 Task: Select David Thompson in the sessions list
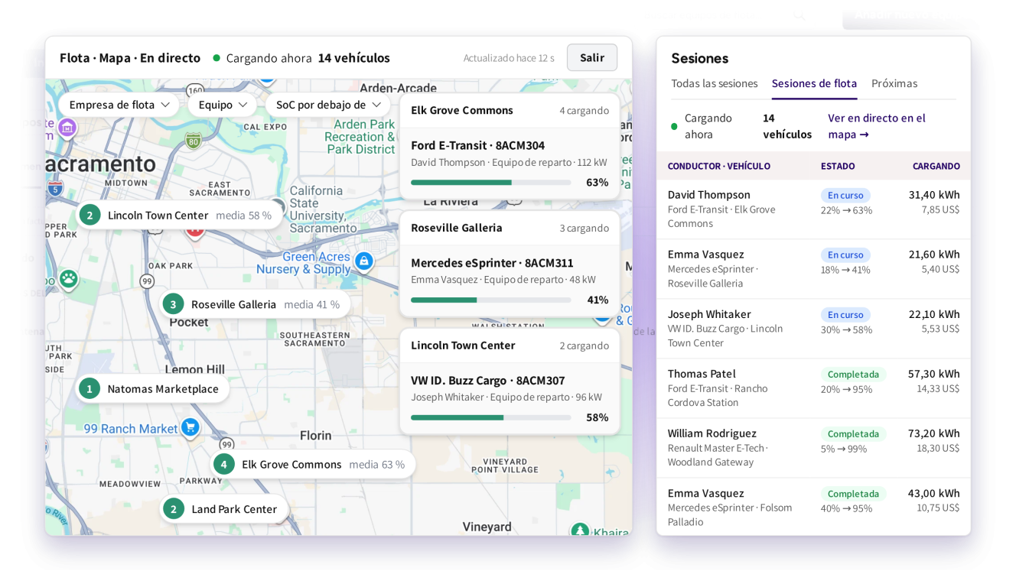(813, 209)
